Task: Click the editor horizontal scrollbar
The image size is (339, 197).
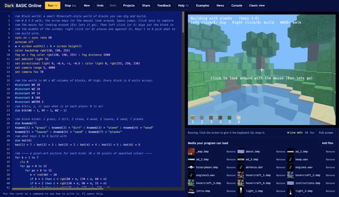Action: click(x=58, y=189)
